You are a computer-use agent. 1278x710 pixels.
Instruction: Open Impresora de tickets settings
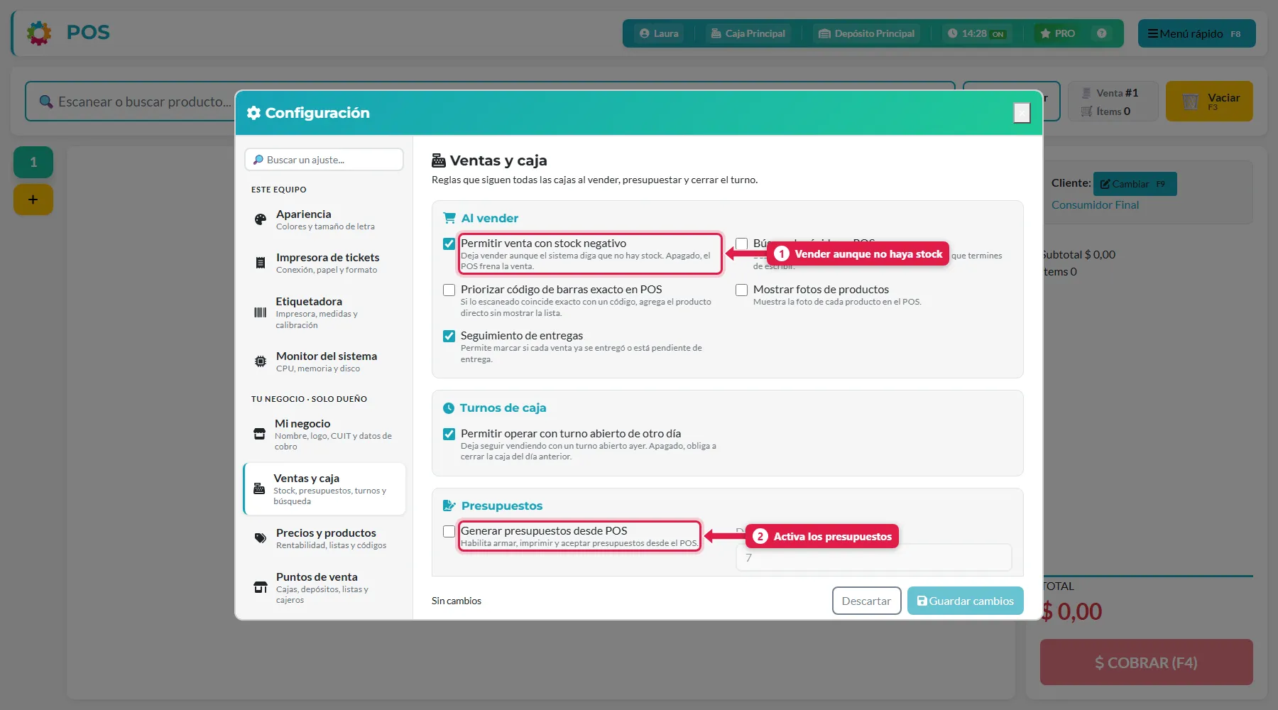coord(324,263)
